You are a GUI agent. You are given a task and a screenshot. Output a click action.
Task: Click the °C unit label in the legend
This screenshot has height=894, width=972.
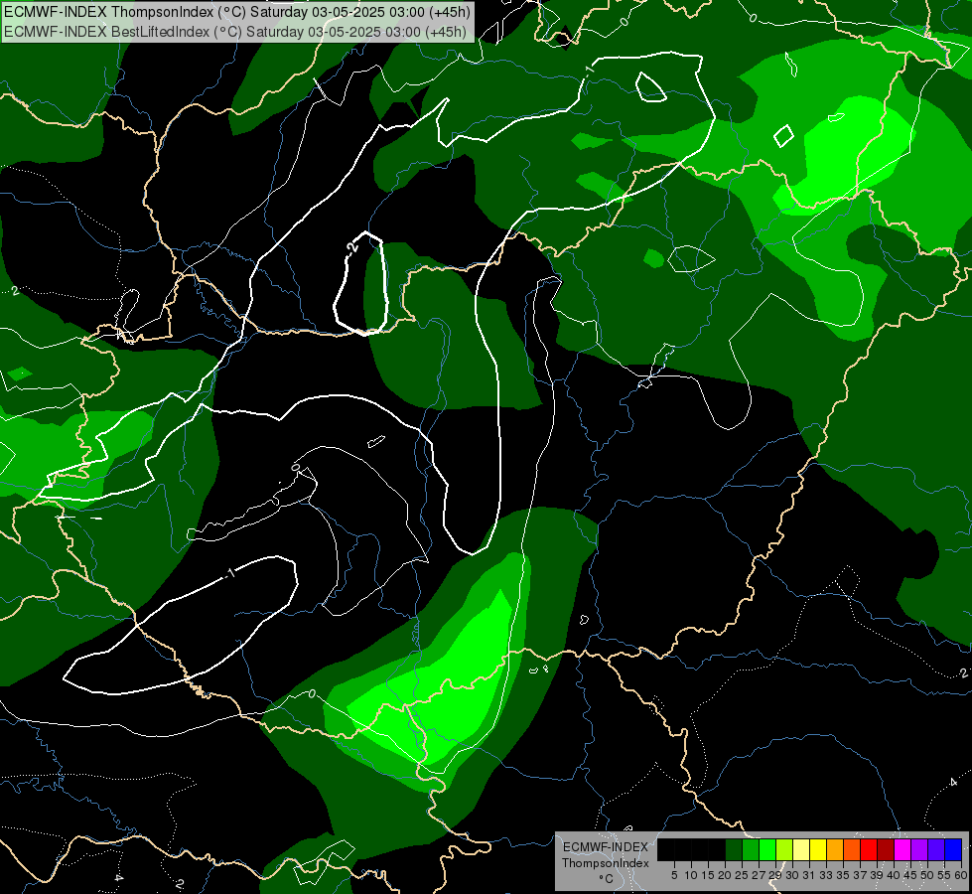coord(607,879)
